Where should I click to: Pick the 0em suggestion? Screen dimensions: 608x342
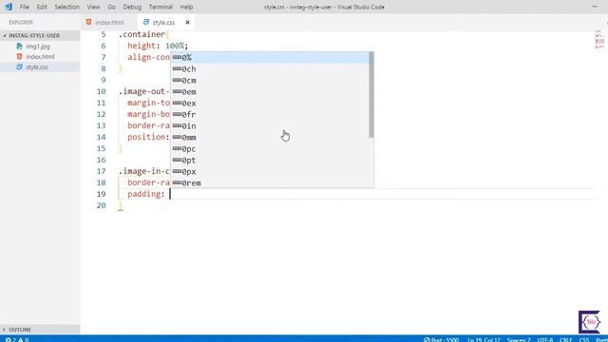tap(270, 92)
